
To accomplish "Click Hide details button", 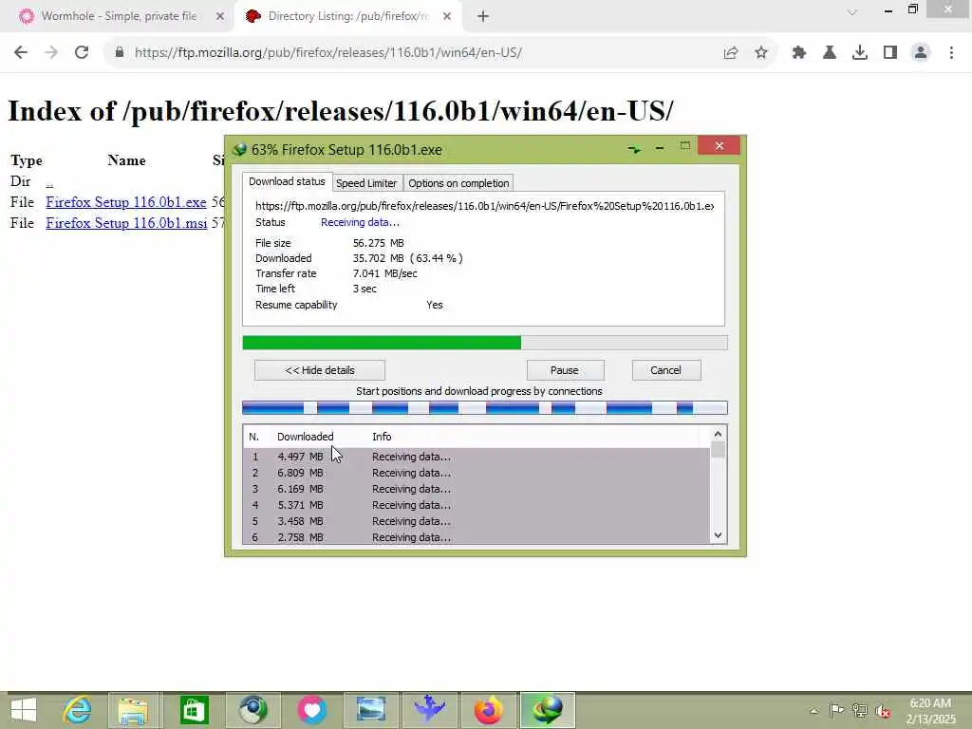I will [320, 370].
